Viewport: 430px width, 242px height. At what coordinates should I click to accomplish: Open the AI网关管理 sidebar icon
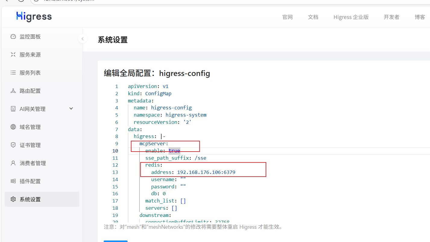coord(13,109)
